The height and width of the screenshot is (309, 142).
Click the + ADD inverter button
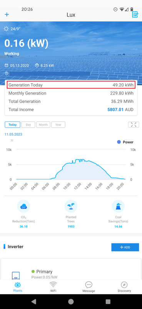pos(125,247)
